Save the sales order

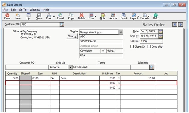39,16
